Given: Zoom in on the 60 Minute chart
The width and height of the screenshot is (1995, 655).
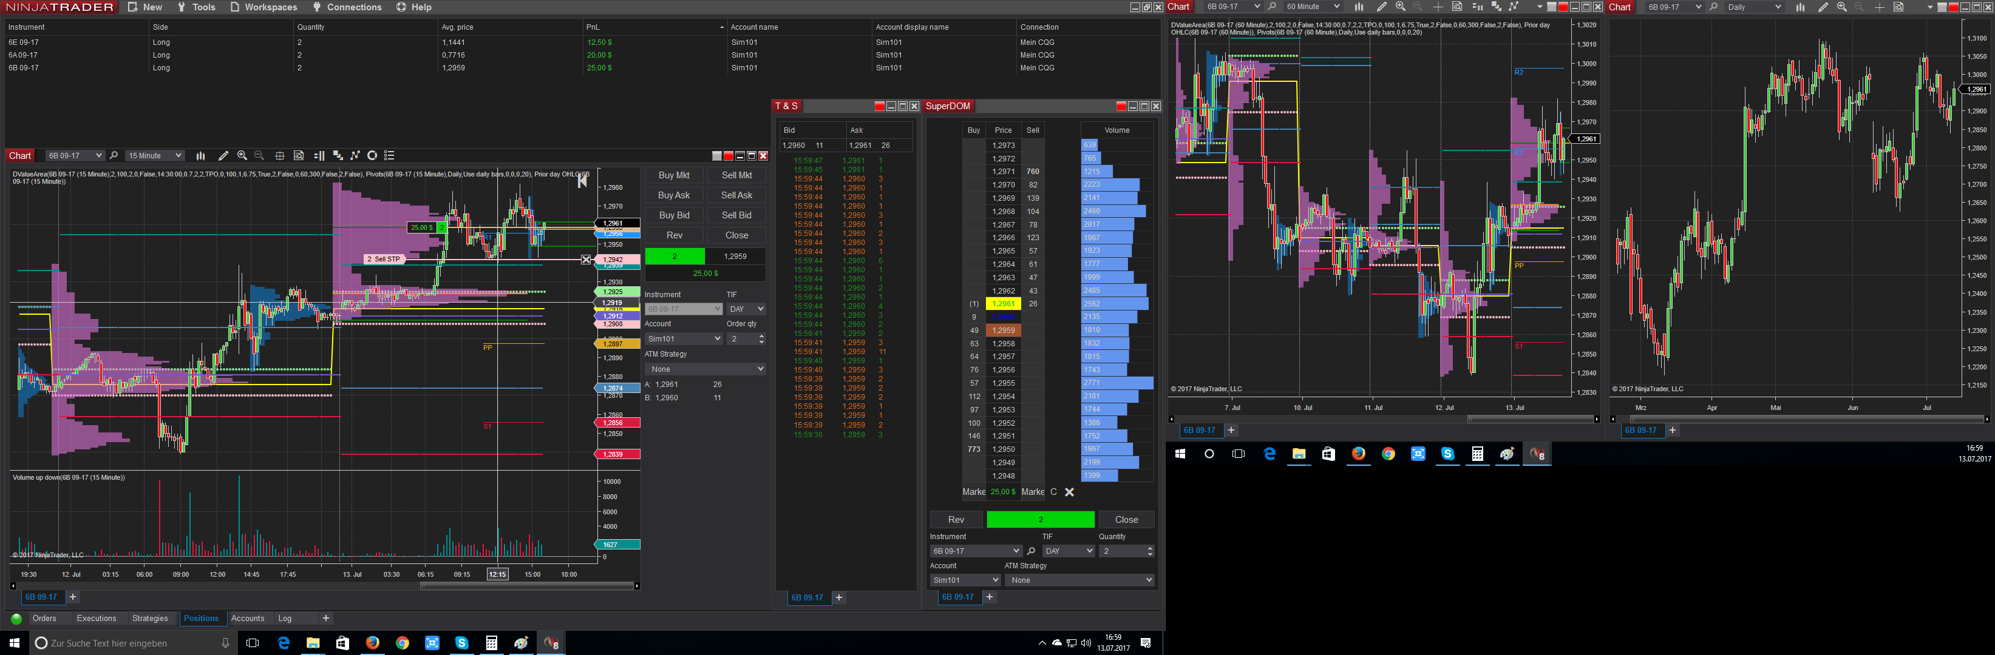Looking at the screenshot, I should pyautogui.click(x=1400, y=7).
